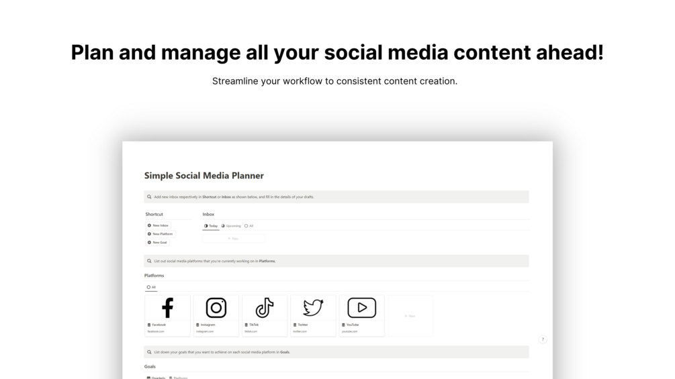675x379 pixels.
Task: Open the Instagram logo cover image
Action: [216, 308]
